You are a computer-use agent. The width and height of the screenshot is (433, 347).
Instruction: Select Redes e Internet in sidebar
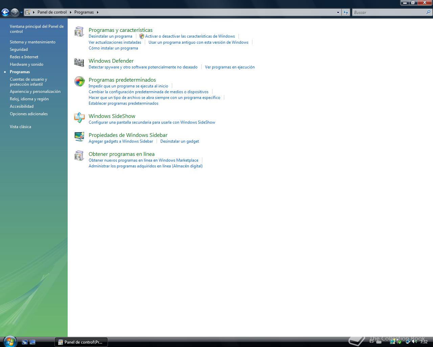pyautogui.click(x=24, y=57)
